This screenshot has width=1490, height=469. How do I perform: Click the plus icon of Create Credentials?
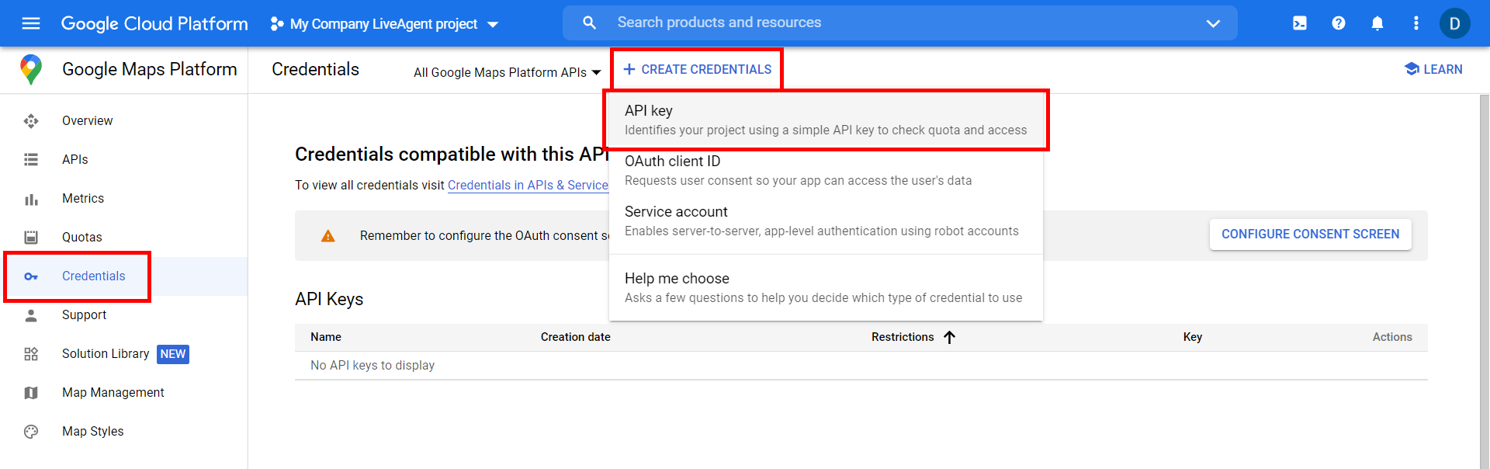(x=629, y=69)
